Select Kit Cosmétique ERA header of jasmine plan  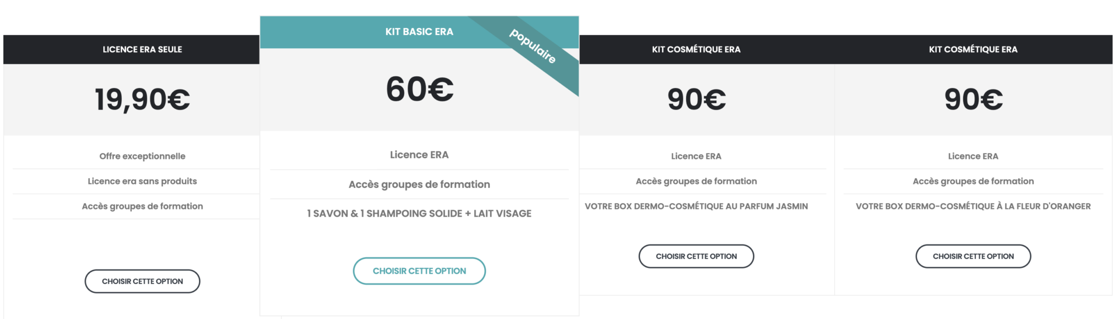pyautogui.click(x=696, y=49)
